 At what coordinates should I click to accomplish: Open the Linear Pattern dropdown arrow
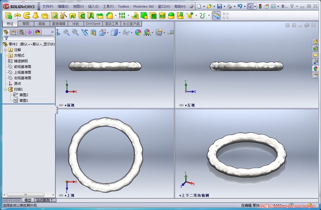tap(128, 16)
